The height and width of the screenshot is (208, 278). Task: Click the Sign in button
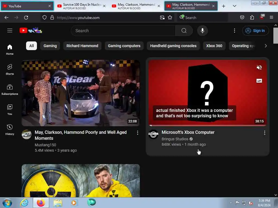(x=255, y=31)
